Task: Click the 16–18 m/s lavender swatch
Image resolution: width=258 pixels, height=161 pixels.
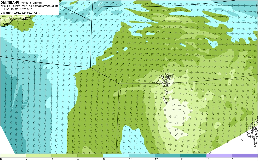Action: coord(219,155)
